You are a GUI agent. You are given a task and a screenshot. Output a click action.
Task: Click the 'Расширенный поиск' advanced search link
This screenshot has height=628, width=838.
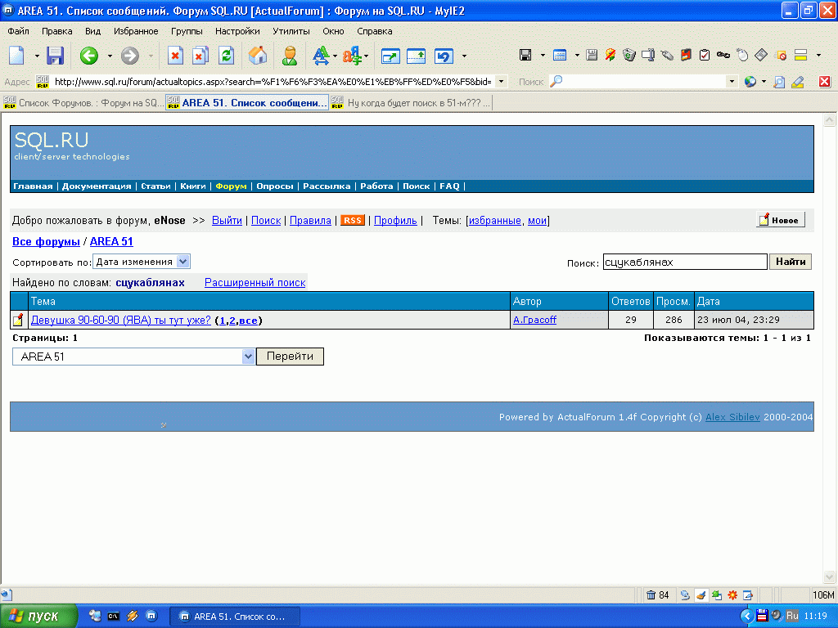coord(255,283)
